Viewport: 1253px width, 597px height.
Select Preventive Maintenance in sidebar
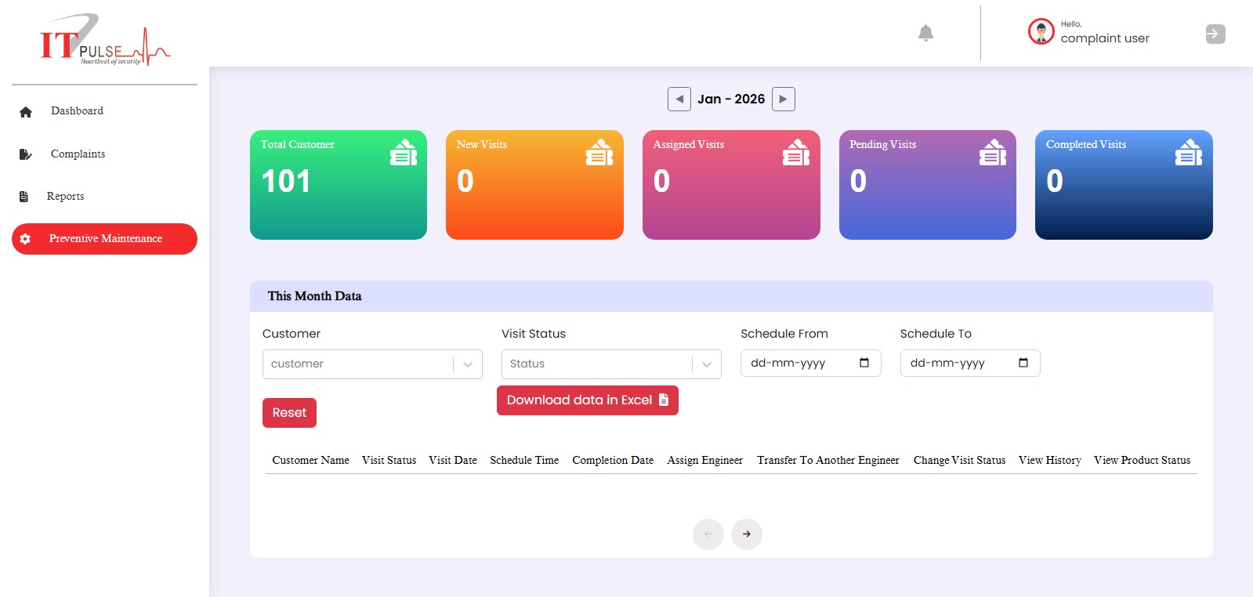(104, 239)
